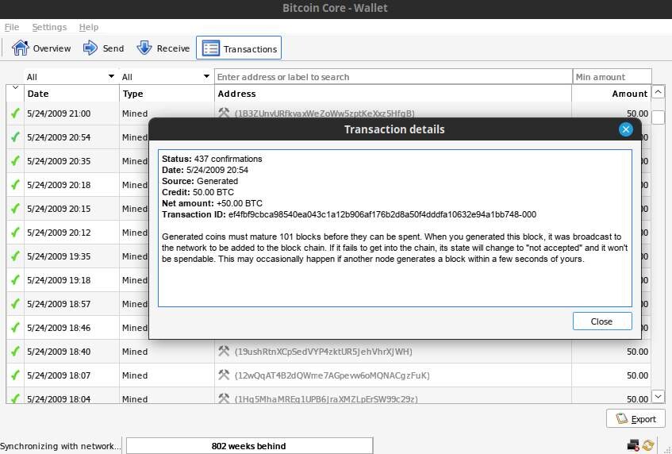The width and height of the screenshot is (672, 454).
Task: Click confirmed checkmark icon for 18:57 transaction
Action: click(15, 304)
